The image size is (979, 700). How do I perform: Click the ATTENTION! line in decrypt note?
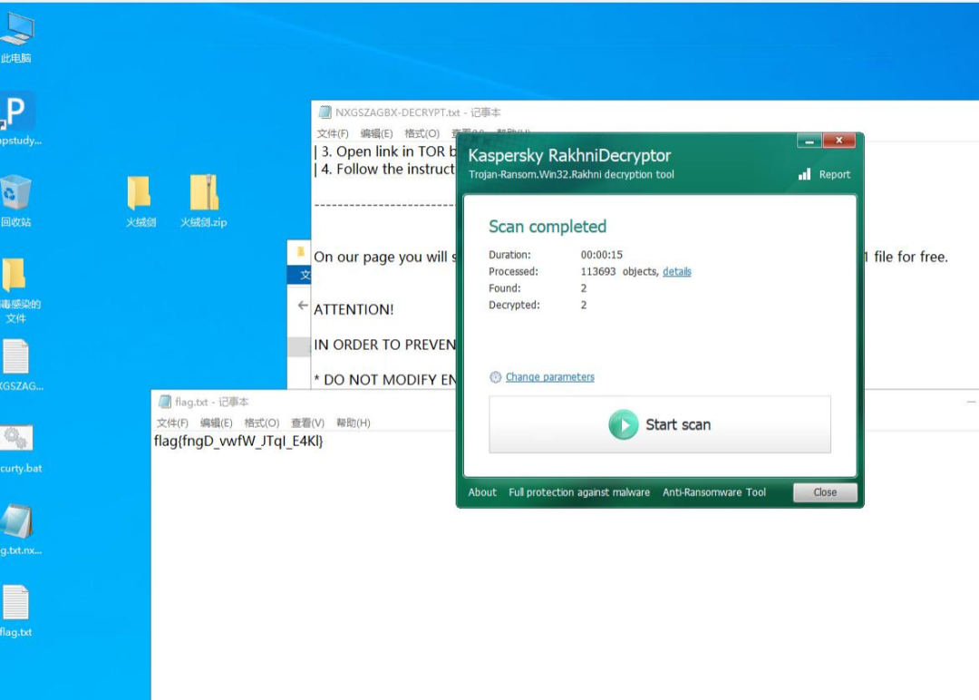354,310
